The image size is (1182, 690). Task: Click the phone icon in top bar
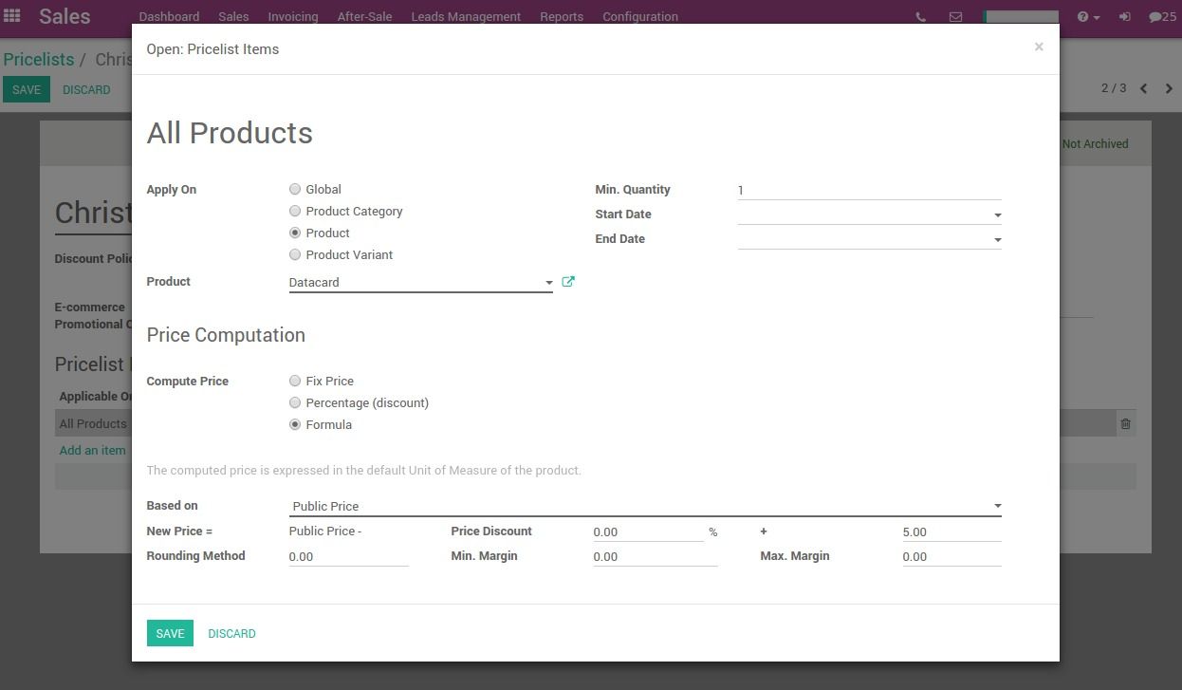920,17
